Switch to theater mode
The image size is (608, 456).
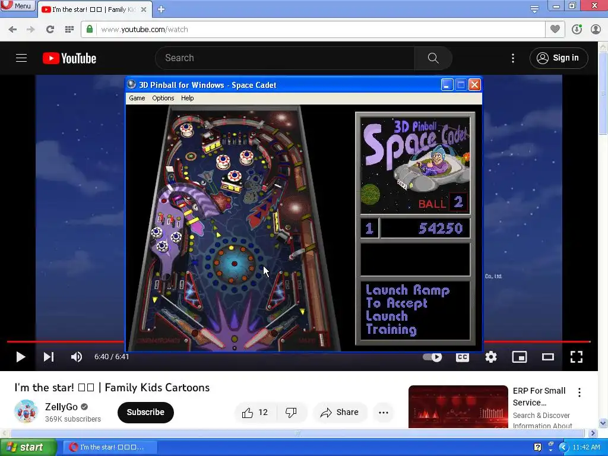548,357
